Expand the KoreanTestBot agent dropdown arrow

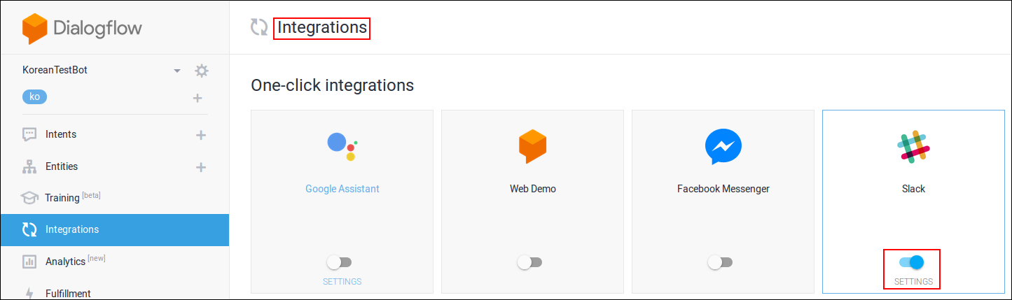click(177, 71)
